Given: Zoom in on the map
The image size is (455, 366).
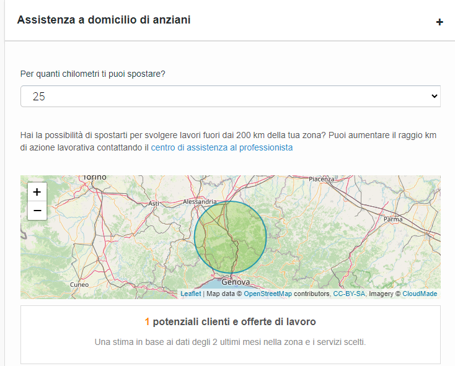Looking at the screenshot, I should point(37,192).
